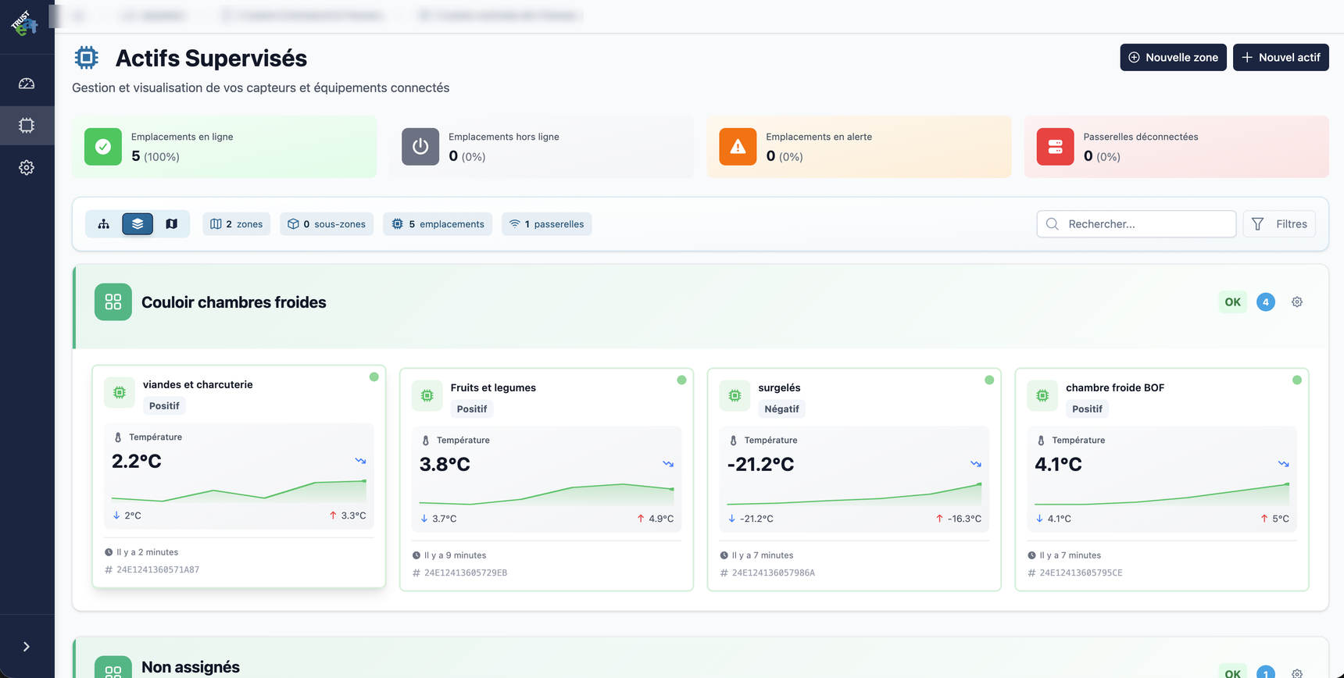This screenshot has width=1344, height=678.
Task: Click the chip icon on viandes et charcuterie
Action: [x=120, y=393]
